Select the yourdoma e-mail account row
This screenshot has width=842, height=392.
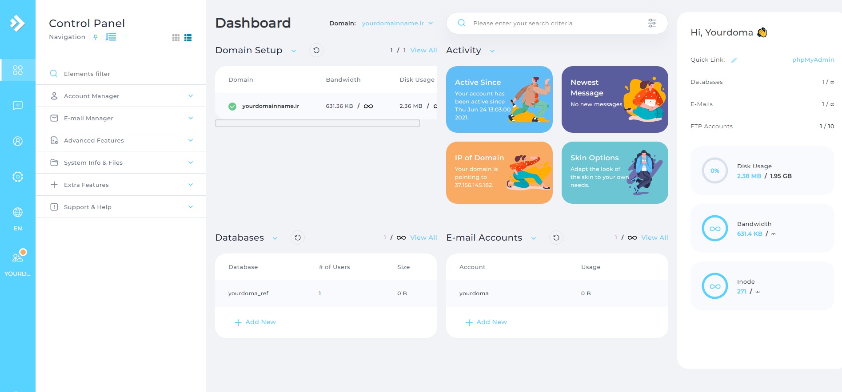point(557,293)
